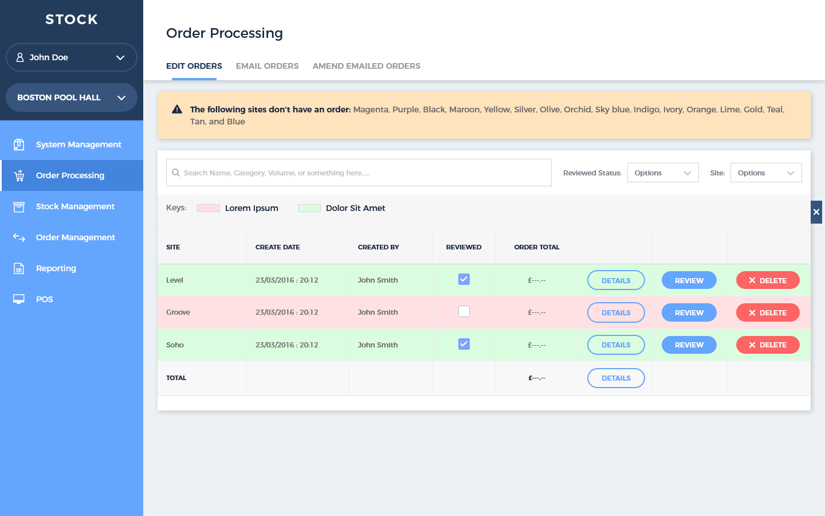This screenshot has width=825, height=516.
Task: Click the Order Management arrows icon
Action: (x=19, y=237)
